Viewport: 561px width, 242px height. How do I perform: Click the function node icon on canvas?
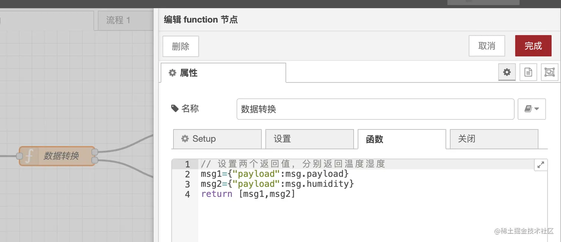point(30,156)
